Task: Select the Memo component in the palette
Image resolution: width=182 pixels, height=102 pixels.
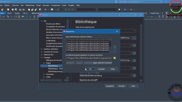Action: click(x=19, y=17)
